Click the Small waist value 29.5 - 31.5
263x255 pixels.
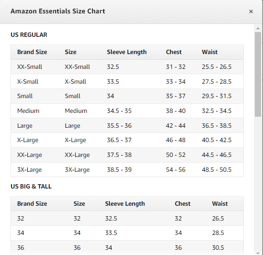[217, 96]
